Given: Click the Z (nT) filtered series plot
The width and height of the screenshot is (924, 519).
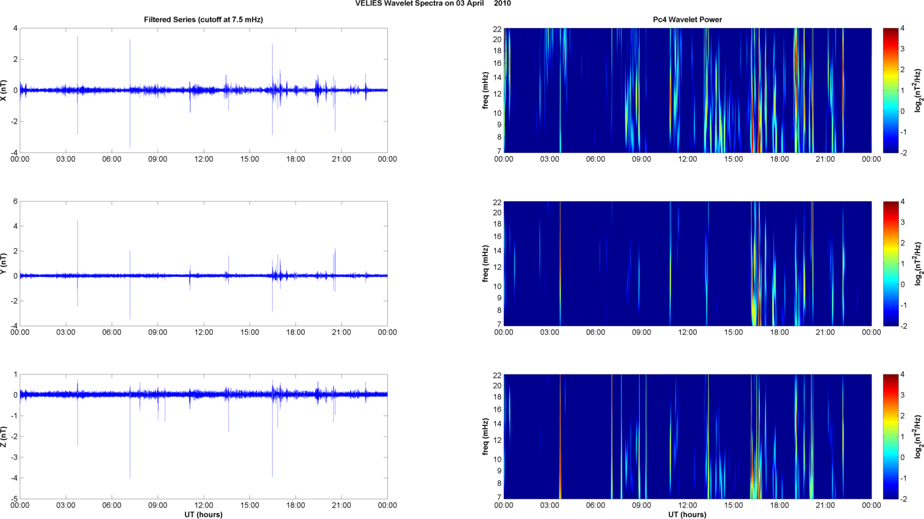Looking at the screenshot, I should [204, 437].
